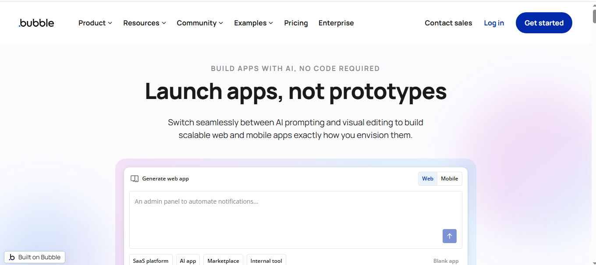Pick the Marketplace suggestion chip

click(223, 261)
